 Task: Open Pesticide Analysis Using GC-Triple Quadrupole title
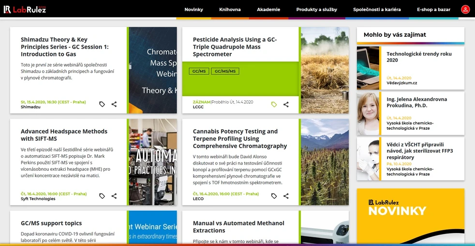coord(235,47)
